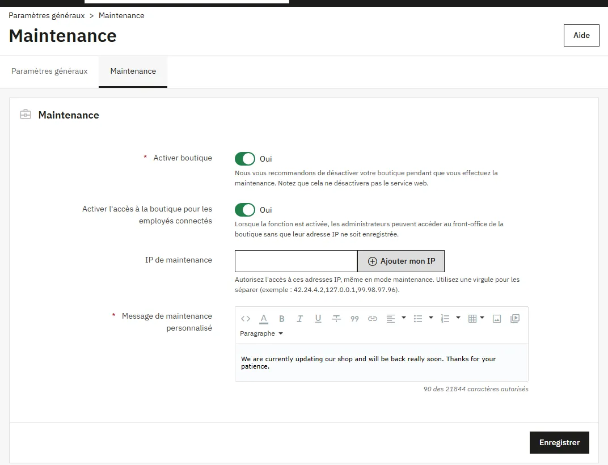This screenshot has width=608, height=465.
Task: Click the source code icon in editor toolbar
Action: coord(246,319)
